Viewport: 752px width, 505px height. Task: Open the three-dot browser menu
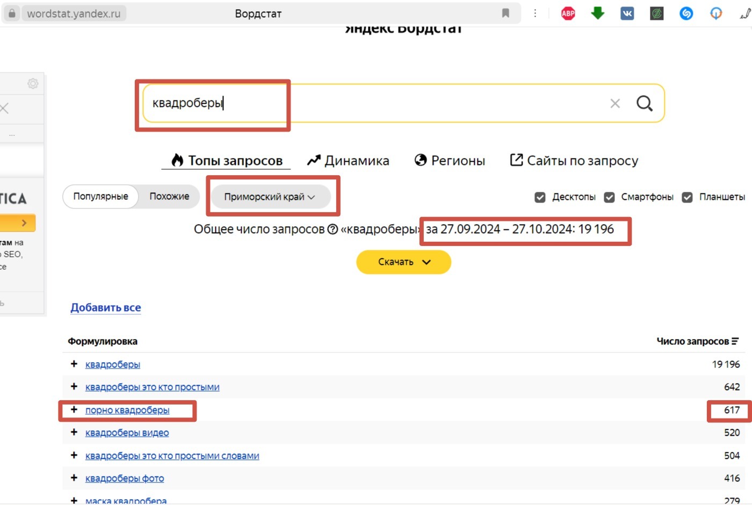(x=535, y=13)
